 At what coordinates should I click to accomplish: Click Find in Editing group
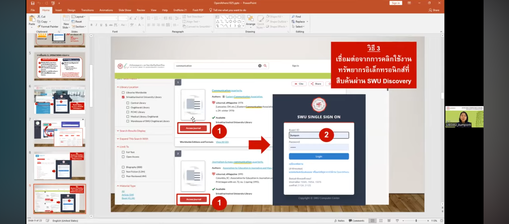296,17
